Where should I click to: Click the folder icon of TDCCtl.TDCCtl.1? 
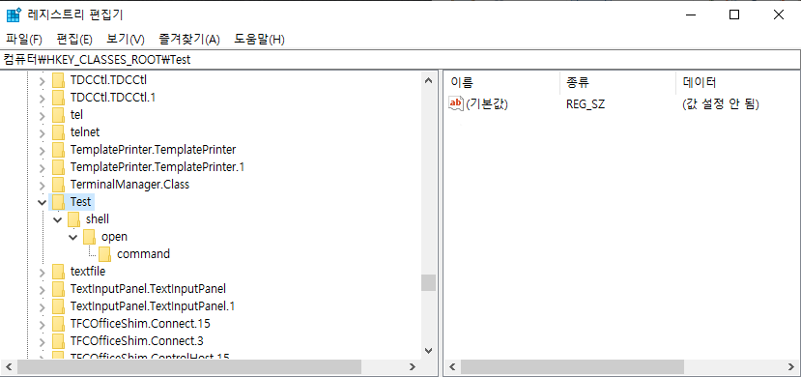coord(59,97)
